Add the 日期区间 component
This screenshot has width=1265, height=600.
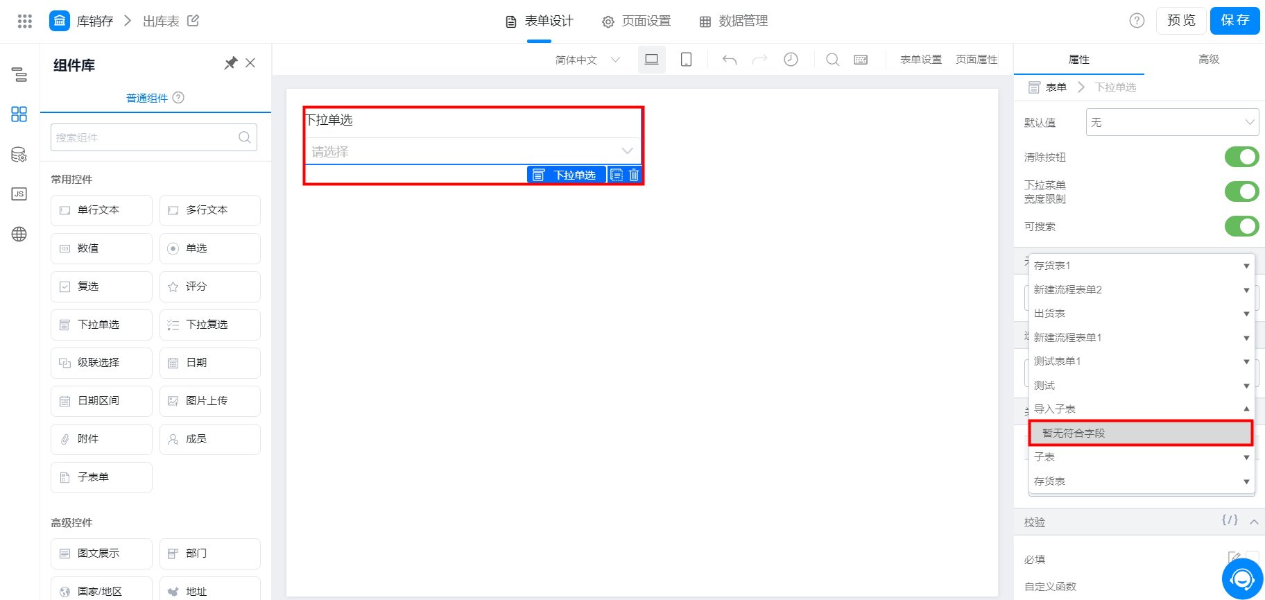pos(101,401)
